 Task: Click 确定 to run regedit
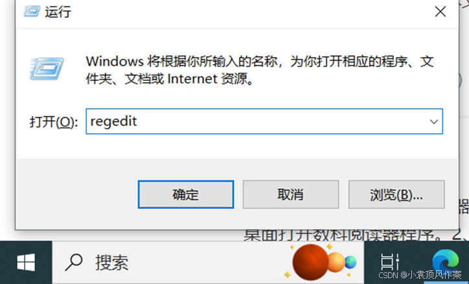186,195
